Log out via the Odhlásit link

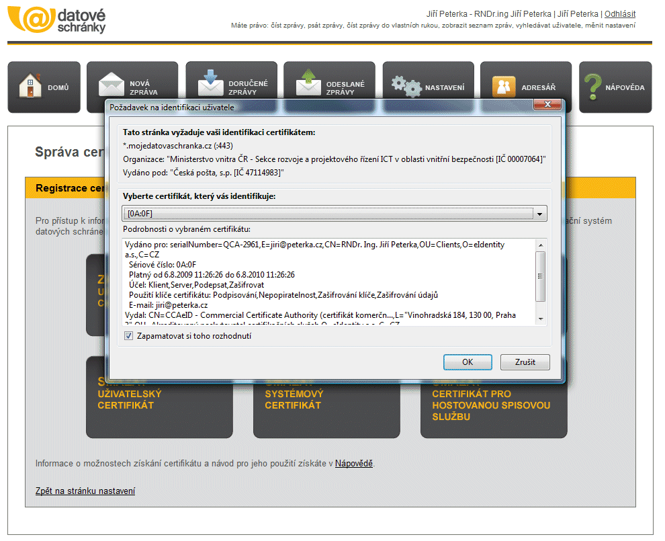[619, 13]
